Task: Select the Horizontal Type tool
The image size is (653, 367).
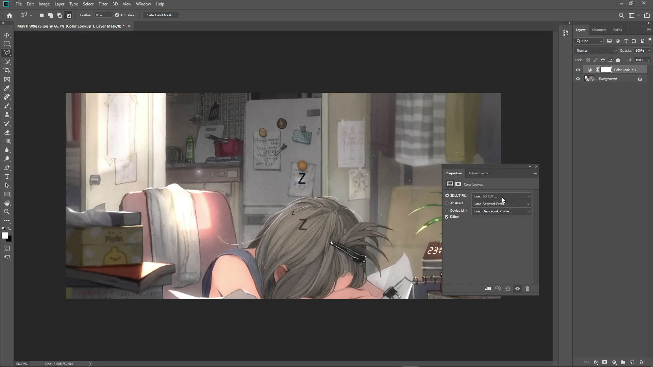Action: pyautogui.click(x=7, y=177)
